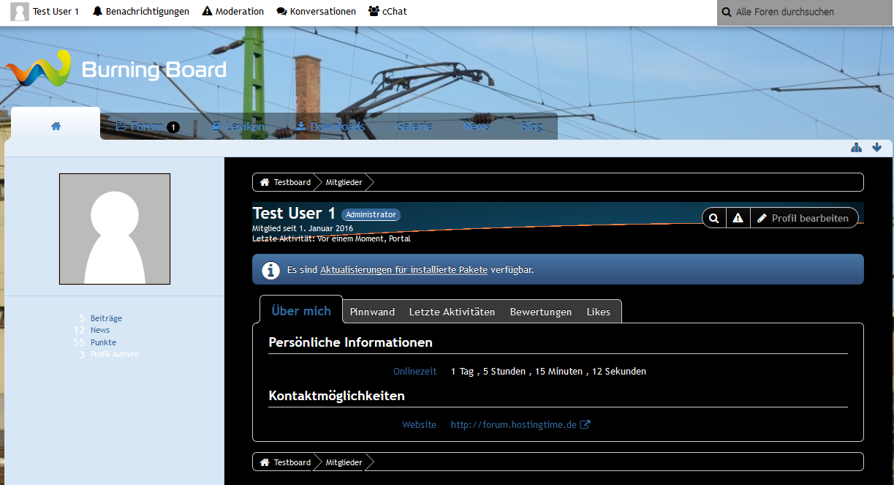Open the Test User 1 user menu
The height and width of the screenshot is (485, 894).
pos(45,12)
